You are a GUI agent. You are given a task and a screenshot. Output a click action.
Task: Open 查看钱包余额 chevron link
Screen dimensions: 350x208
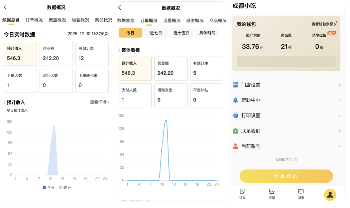[324, 24]
